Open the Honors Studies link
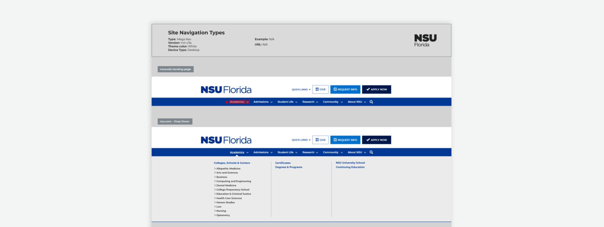604x227 pixels. pos(225,203)
